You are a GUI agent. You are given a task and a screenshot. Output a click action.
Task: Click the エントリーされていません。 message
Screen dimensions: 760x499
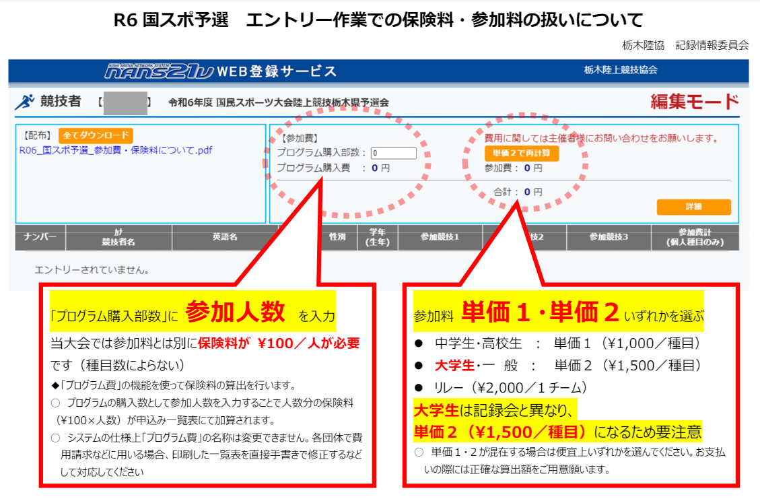coord(92,270)
